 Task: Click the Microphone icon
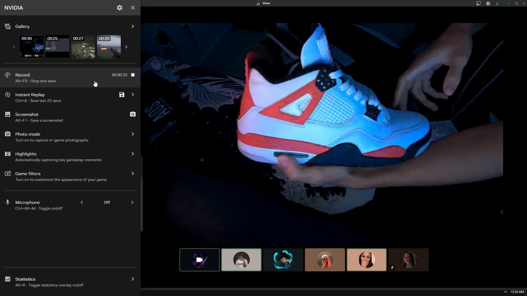pos(7,202)
